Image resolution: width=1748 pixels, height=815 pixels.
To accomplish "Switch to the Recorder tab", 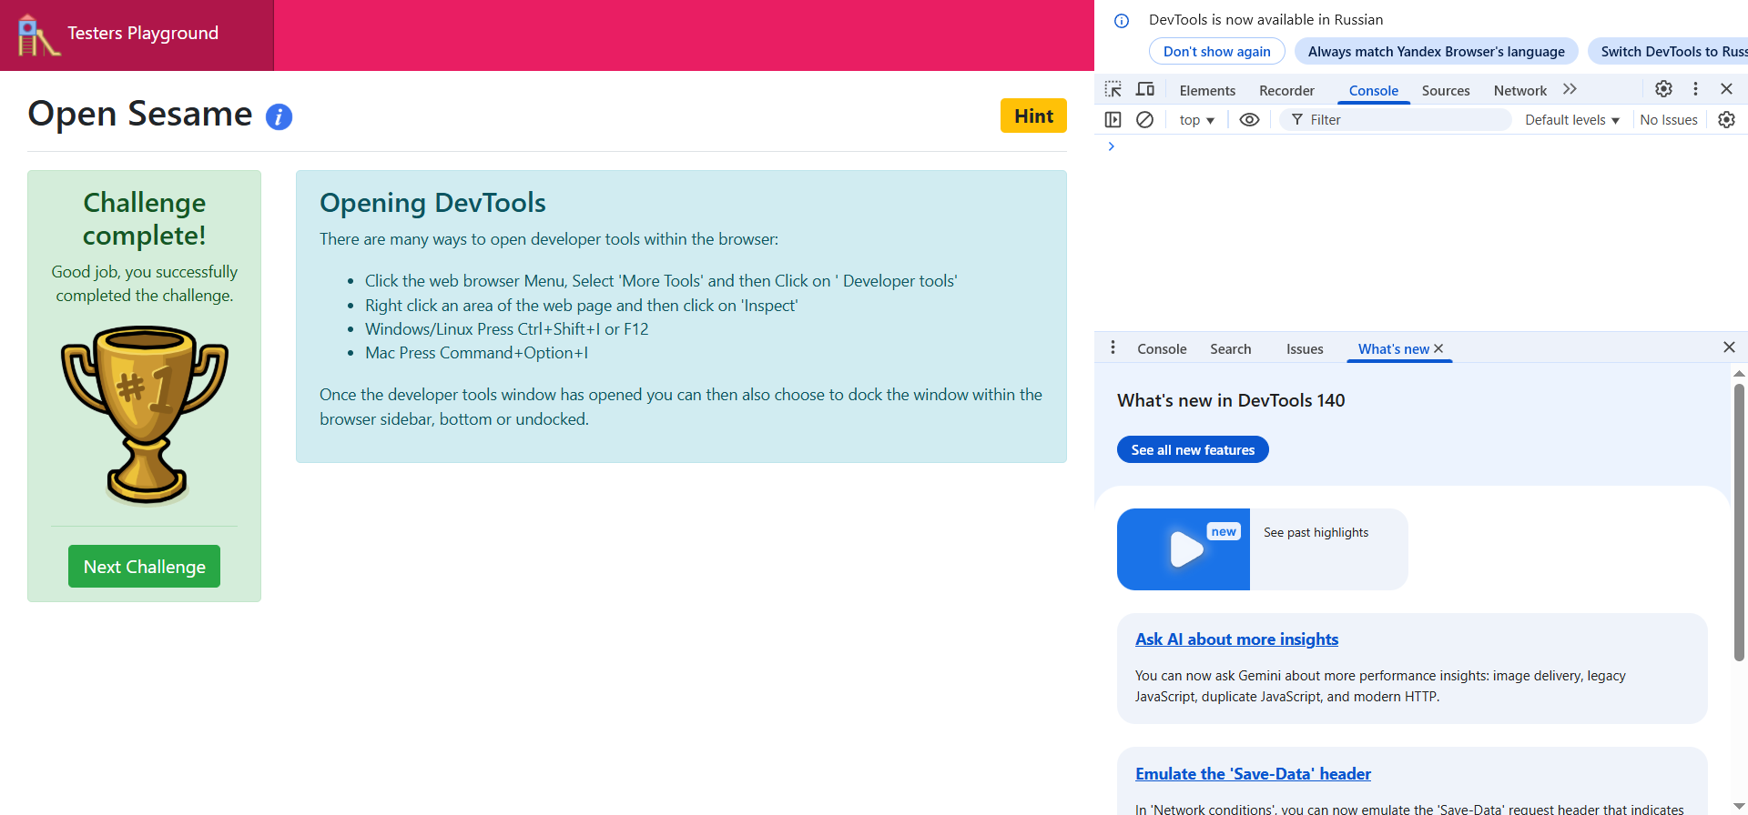I will pyautogui.click(x=1286, y=90).
